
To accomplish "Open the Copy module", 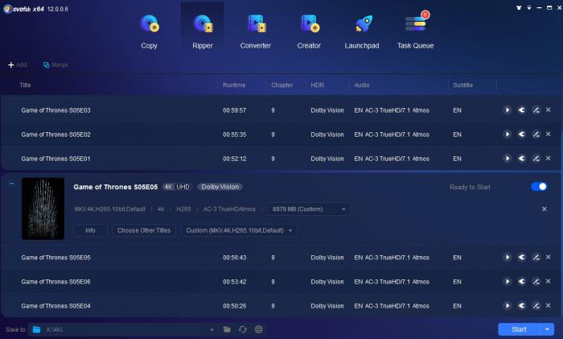I will (x=149, y=31).
